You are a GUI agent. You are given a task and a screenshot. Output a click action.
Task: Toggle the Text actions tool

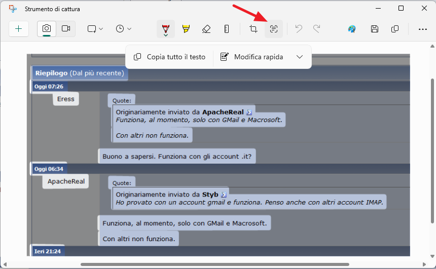pos(274,29)
